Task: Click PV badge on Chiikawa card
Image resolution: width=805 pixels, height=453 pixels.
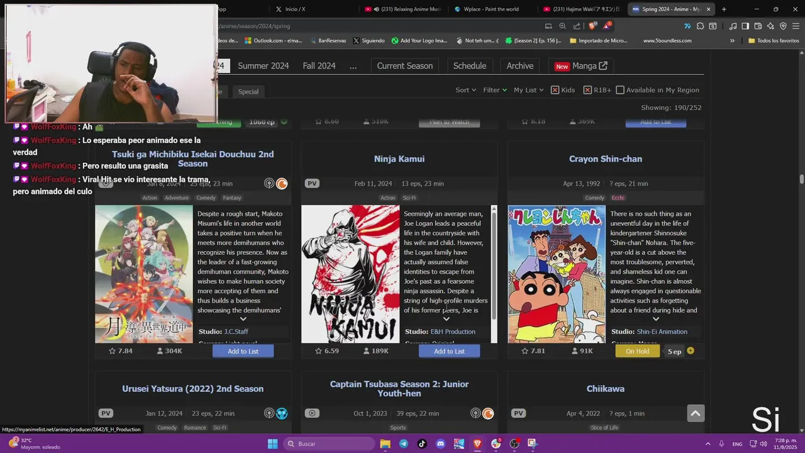Action: 518,413
